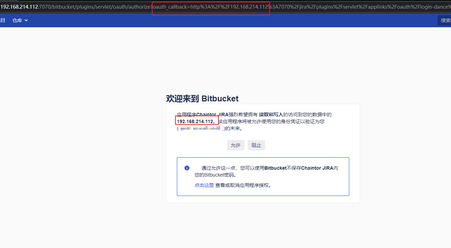Focus the 搜索 search field

point(444,20)
